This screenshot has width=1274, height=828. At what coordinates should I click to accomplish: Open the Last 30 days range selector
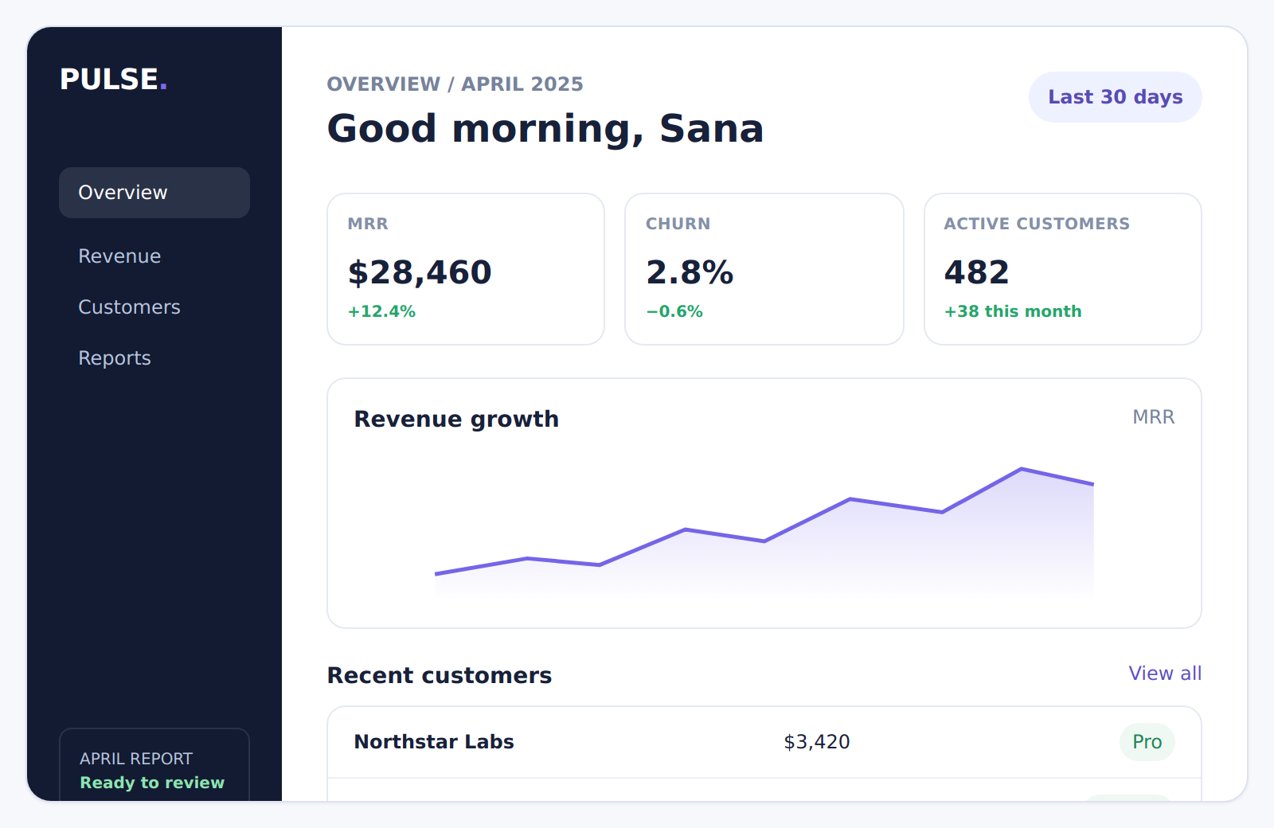pos(1115,97)
